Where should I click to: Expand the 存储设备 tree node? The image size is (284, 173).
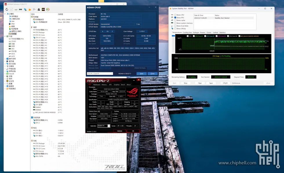(5, 69)
